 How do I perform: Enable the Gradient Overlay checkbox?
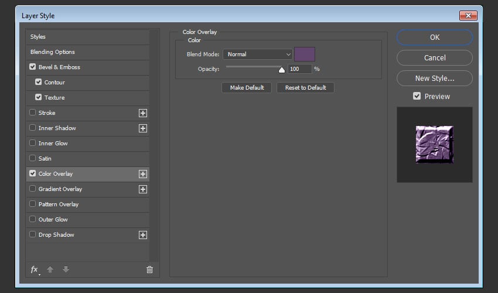[x=32, y=189]
